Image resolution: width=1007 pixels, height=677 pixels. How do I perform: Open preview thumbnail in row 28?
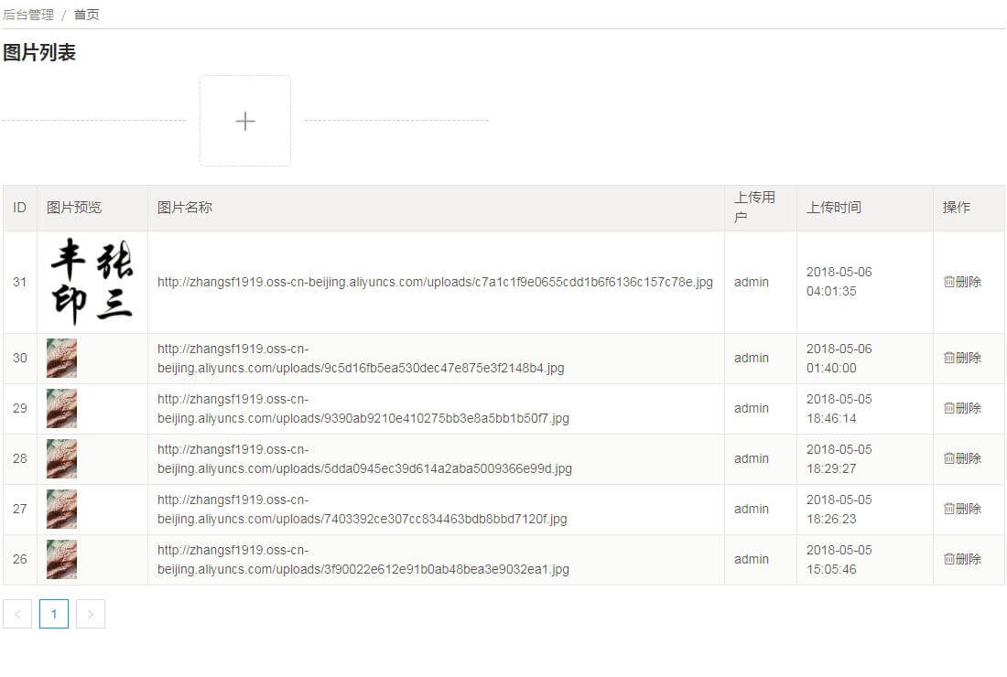point(61,458)
